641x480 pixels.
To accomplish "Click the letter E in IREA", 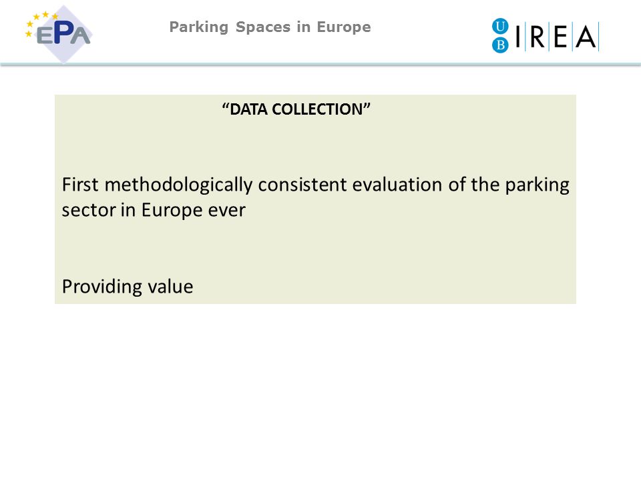I will coord(560,37).
